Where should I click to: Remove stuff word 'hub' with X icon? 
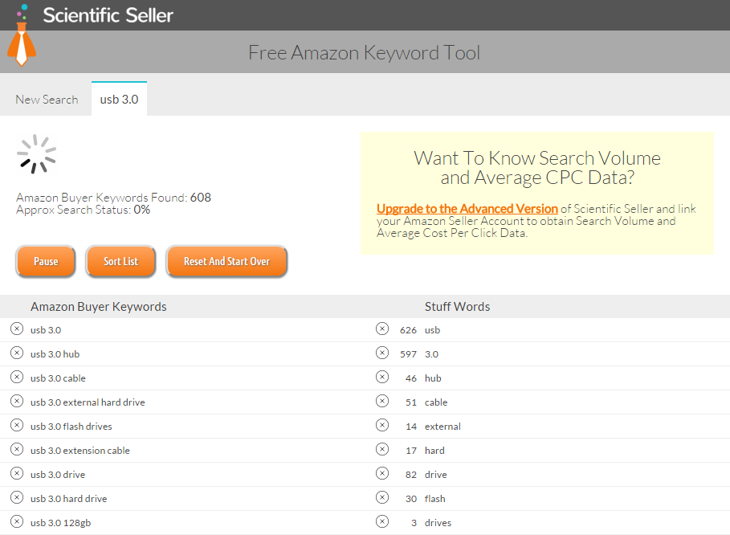pos(382,377)
